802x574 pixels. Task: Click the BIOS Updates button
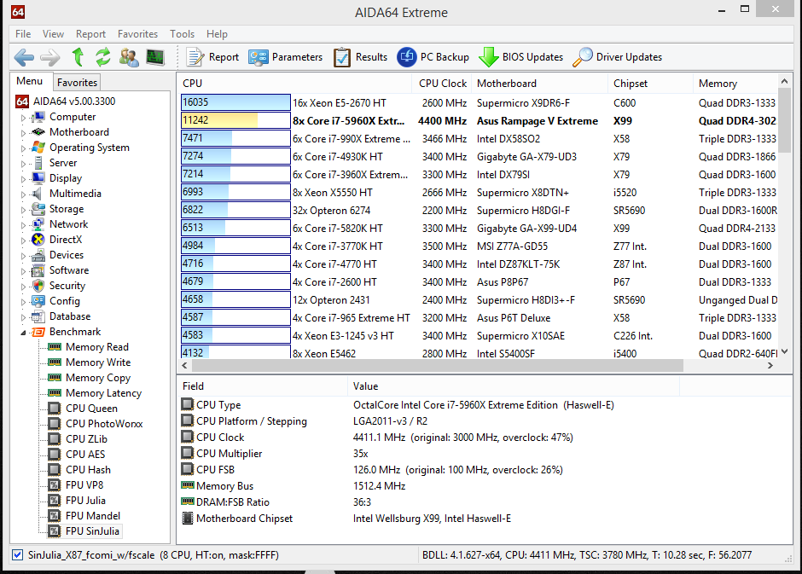[520, 57]
